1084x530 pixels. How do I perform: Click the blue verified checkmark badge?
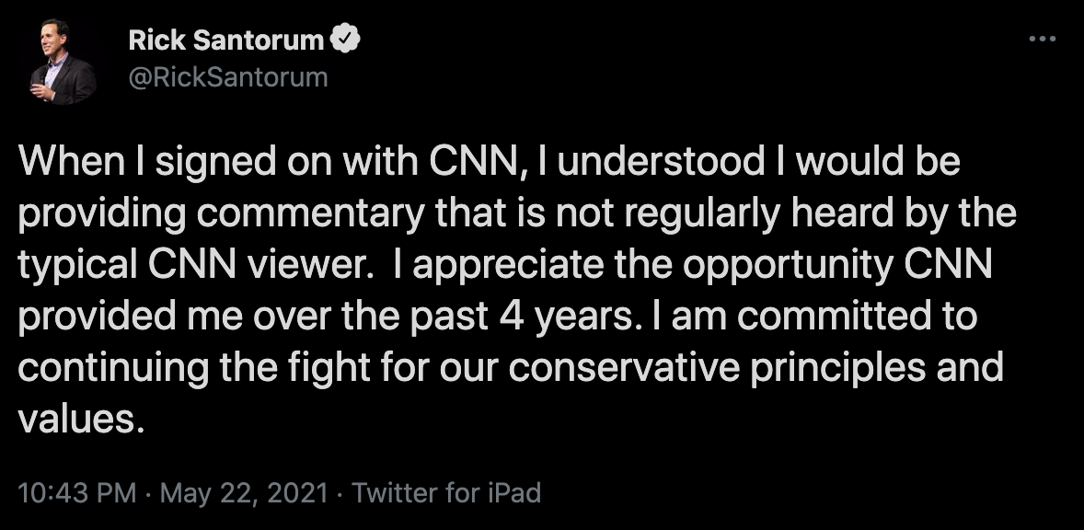coord(346,40)
